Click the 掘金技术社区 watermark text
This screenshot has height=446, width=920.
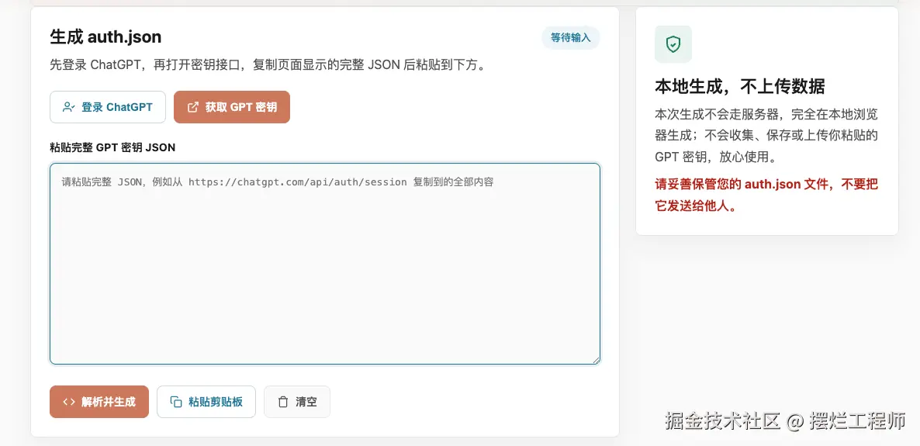pyautogui.click(x=722, y=420)
